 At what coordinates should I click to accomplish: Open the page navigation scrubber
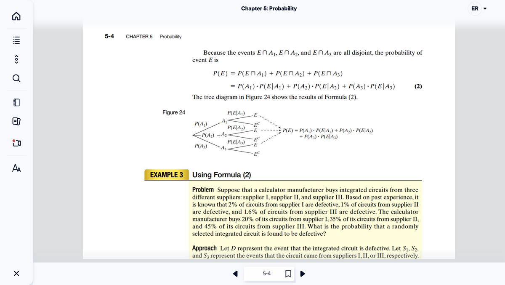pyautogui.click(x=16, y=59)
